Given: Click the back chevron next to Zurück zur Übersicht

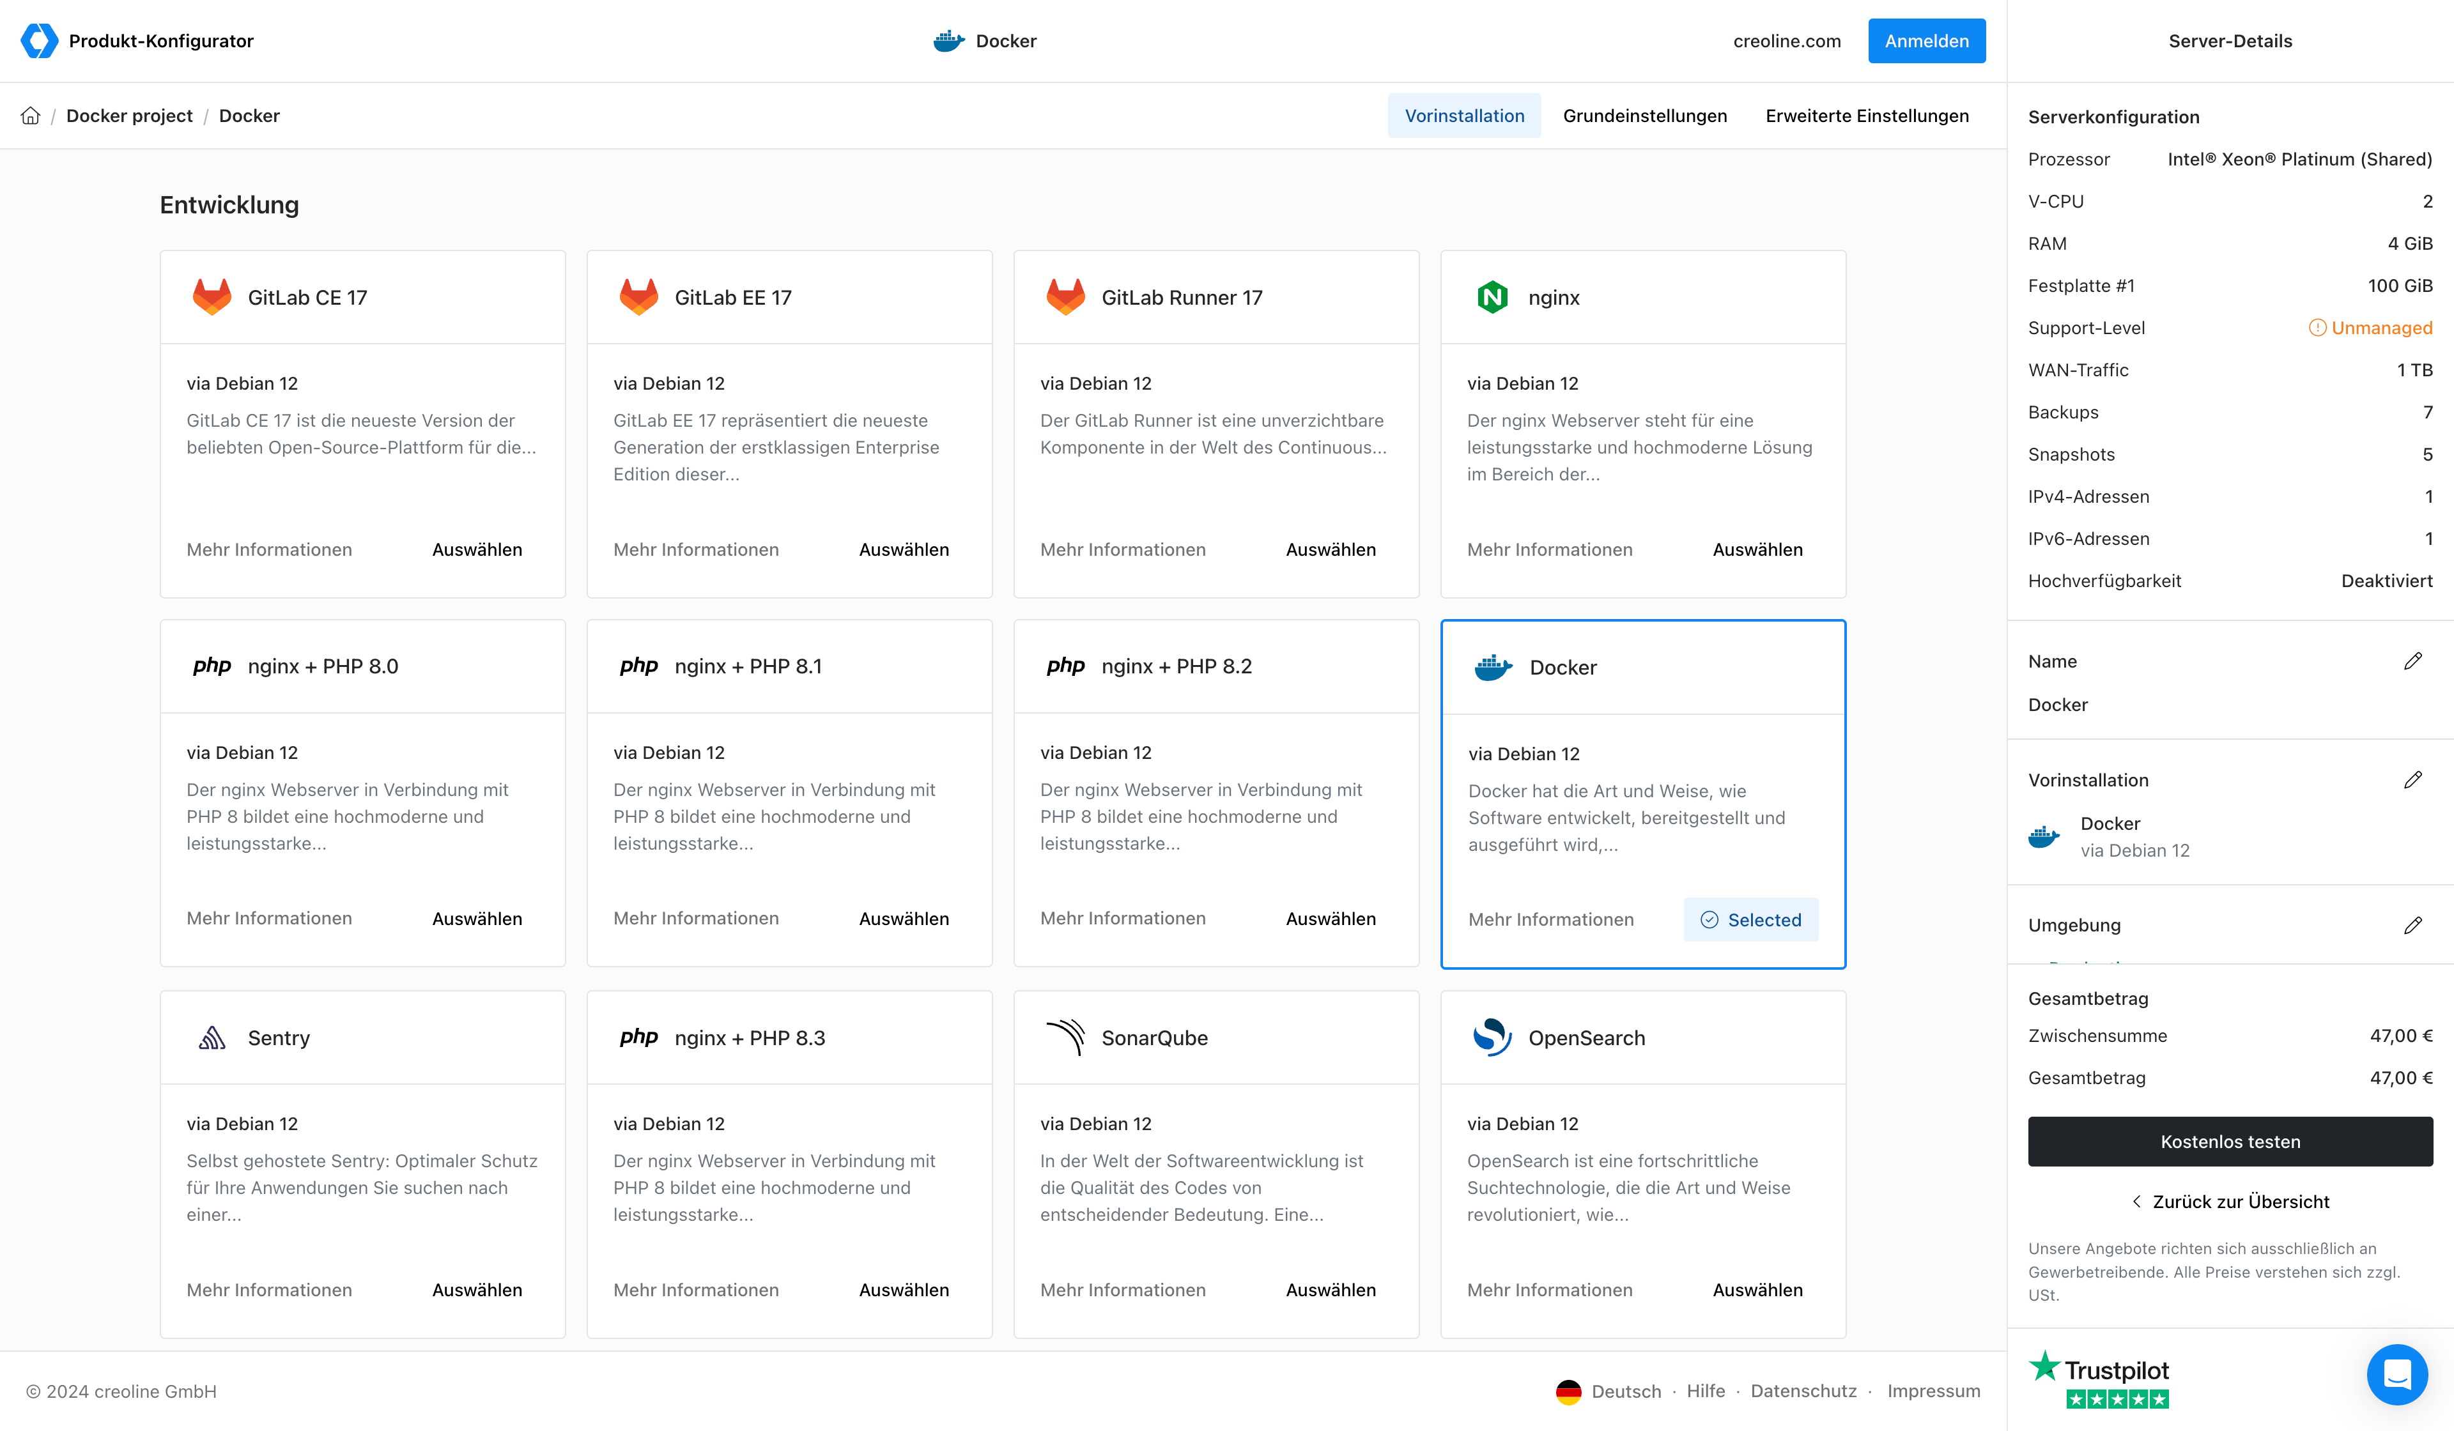Looking at the screenshot, I should coord(2136,1202).
